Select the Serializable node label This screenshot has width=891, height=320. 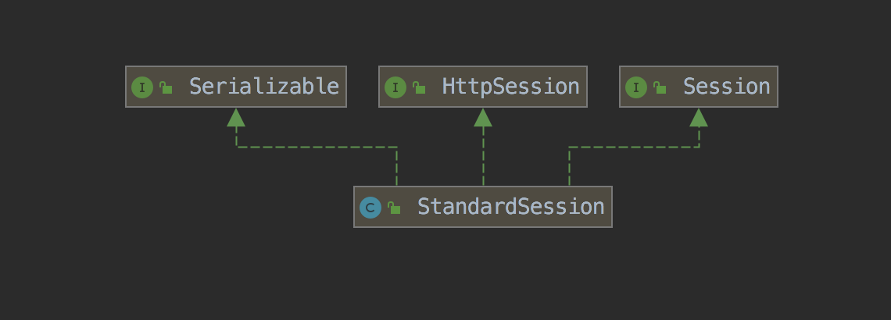click(x=264, y=87)
